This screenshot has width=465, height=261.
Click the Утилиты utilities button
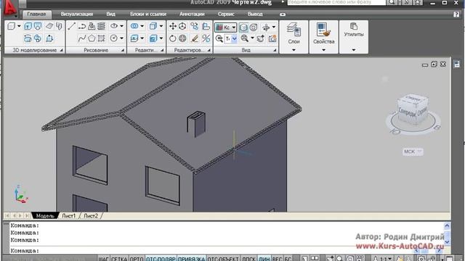pos(354,30)
